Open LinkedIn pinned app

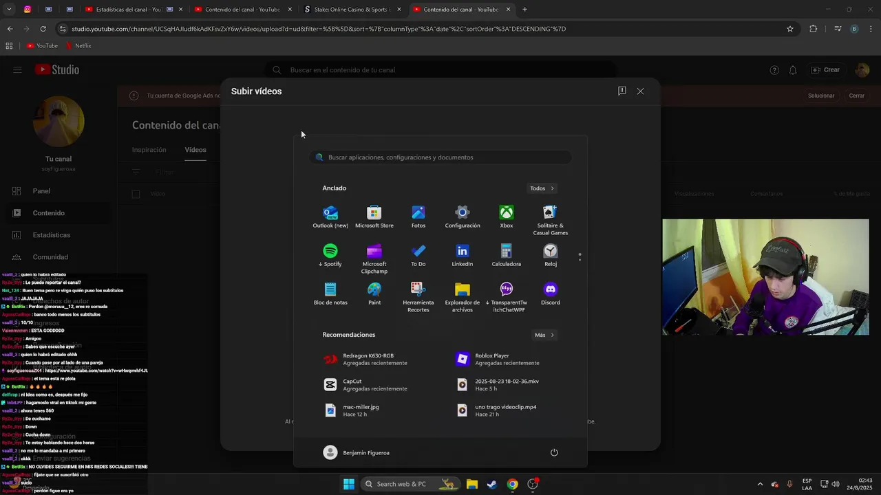(463, 255)
